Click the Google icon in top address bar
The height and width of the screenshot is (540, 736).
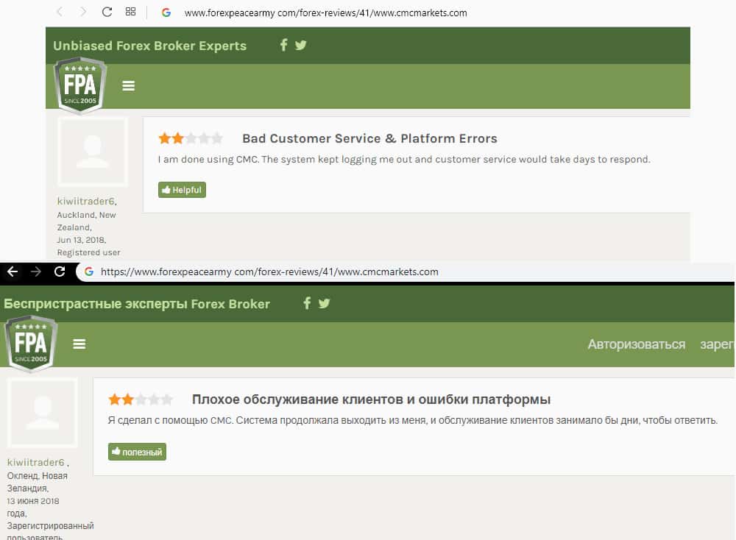[x=166, y=13]
